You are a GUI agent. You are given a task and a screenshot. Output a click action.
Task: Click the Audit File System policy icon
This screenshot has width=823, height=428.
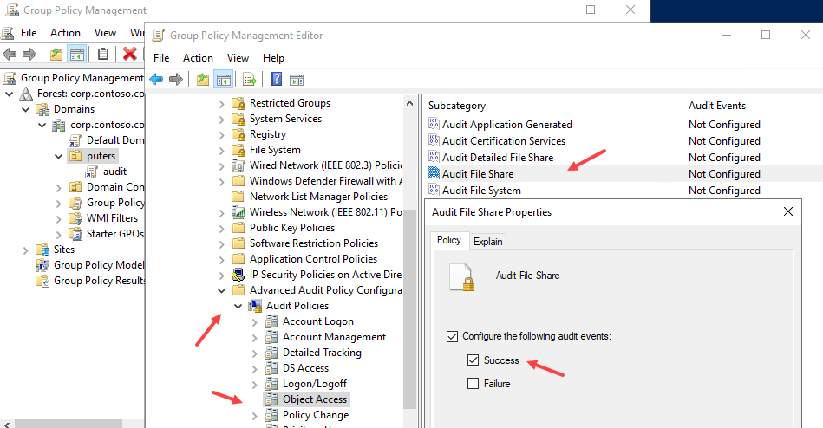click(434, 190)
